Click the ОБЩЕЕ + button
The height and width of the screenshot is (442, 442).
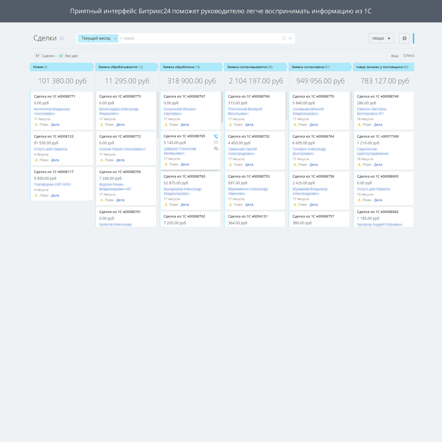point(381,38)
